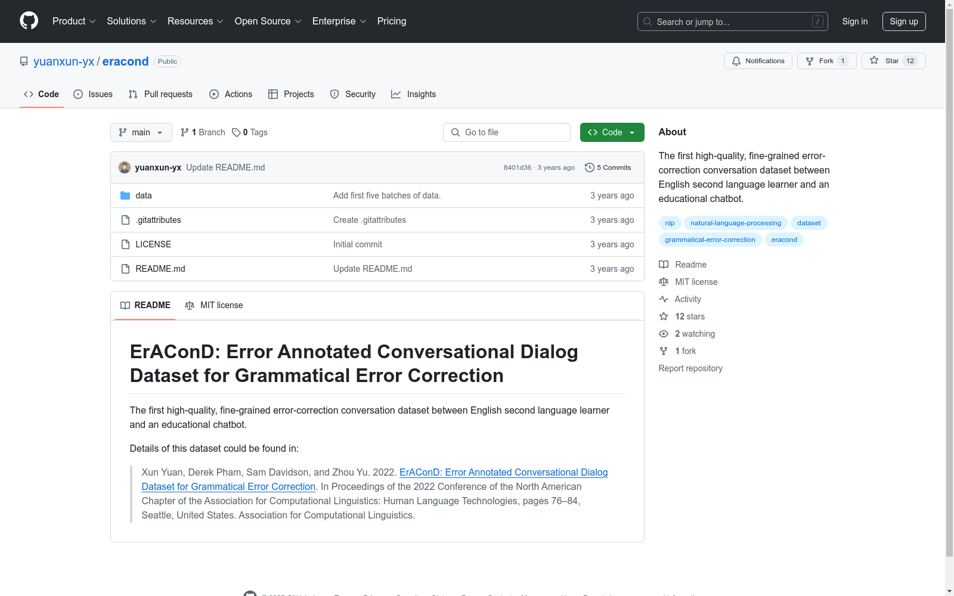
Task: Open the data folder
Action: point(144,195)
